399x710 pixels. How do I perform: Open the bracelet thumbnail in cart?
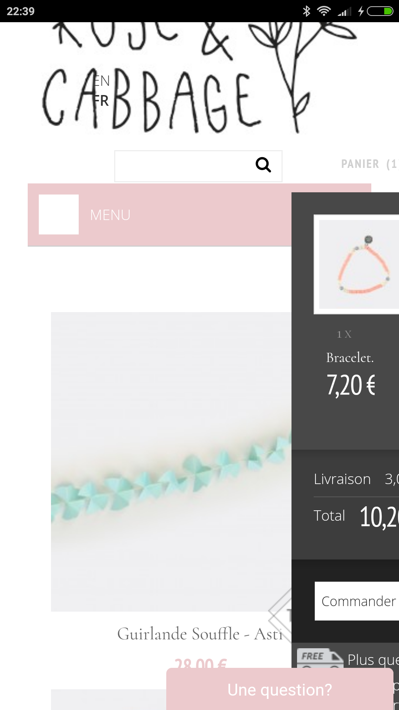click(357, 264)
